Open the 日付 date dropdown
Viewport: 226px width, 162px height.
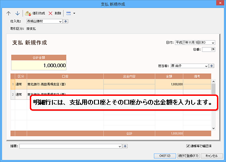click(x=213, y=43)
